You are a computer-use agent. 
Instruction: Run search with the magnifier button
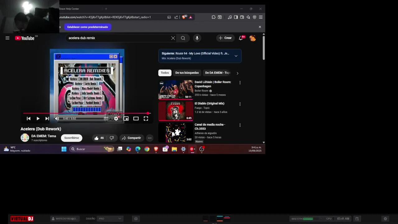(183, 38)
